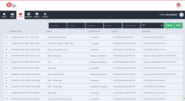This screenshot has width=185, height=101.
Task: Click the 'Terminated' status cell
Action: (95, 93)
